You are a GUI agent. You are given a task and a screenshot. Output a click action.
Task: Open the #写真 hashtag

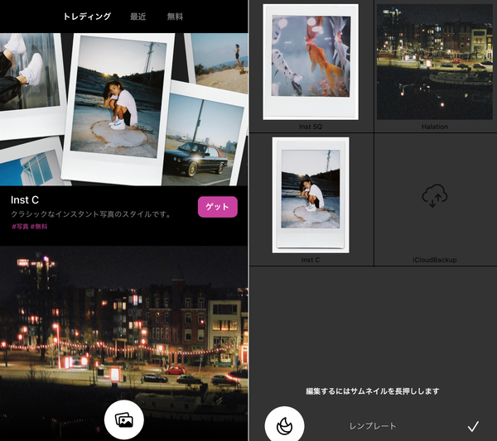[20, 227]
